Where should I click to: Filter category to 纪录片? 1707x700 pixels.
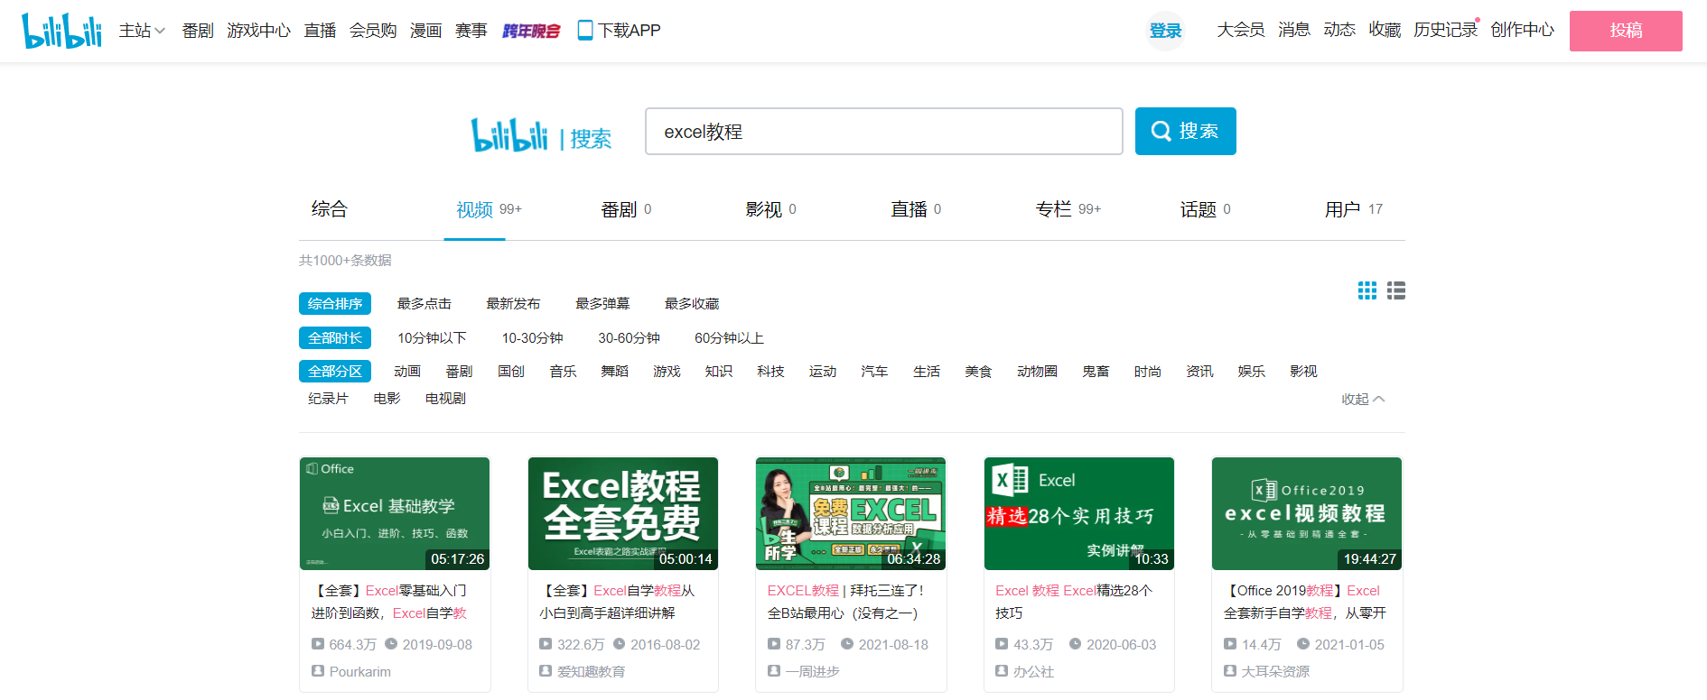[x=328, y=399]
